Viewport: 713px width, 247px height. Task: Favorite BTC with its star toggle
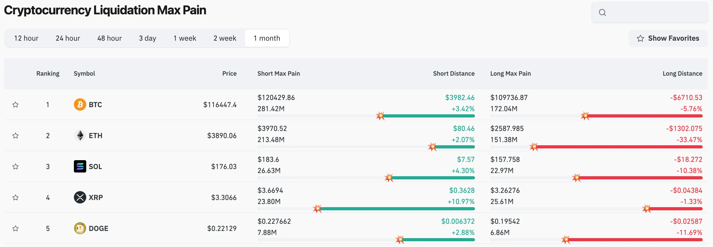[x=16, y=105]
